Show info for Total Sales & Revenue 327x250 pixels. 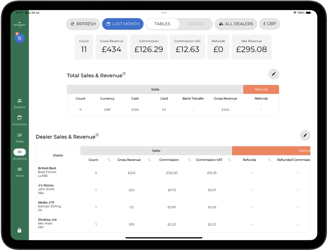pyautogui.click(x=124, y=73)
